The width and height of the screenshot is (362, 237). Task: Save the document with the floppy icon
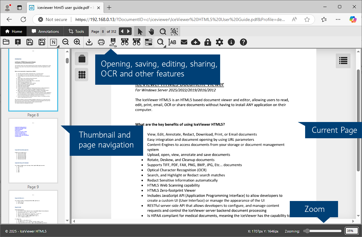(30, 42)
